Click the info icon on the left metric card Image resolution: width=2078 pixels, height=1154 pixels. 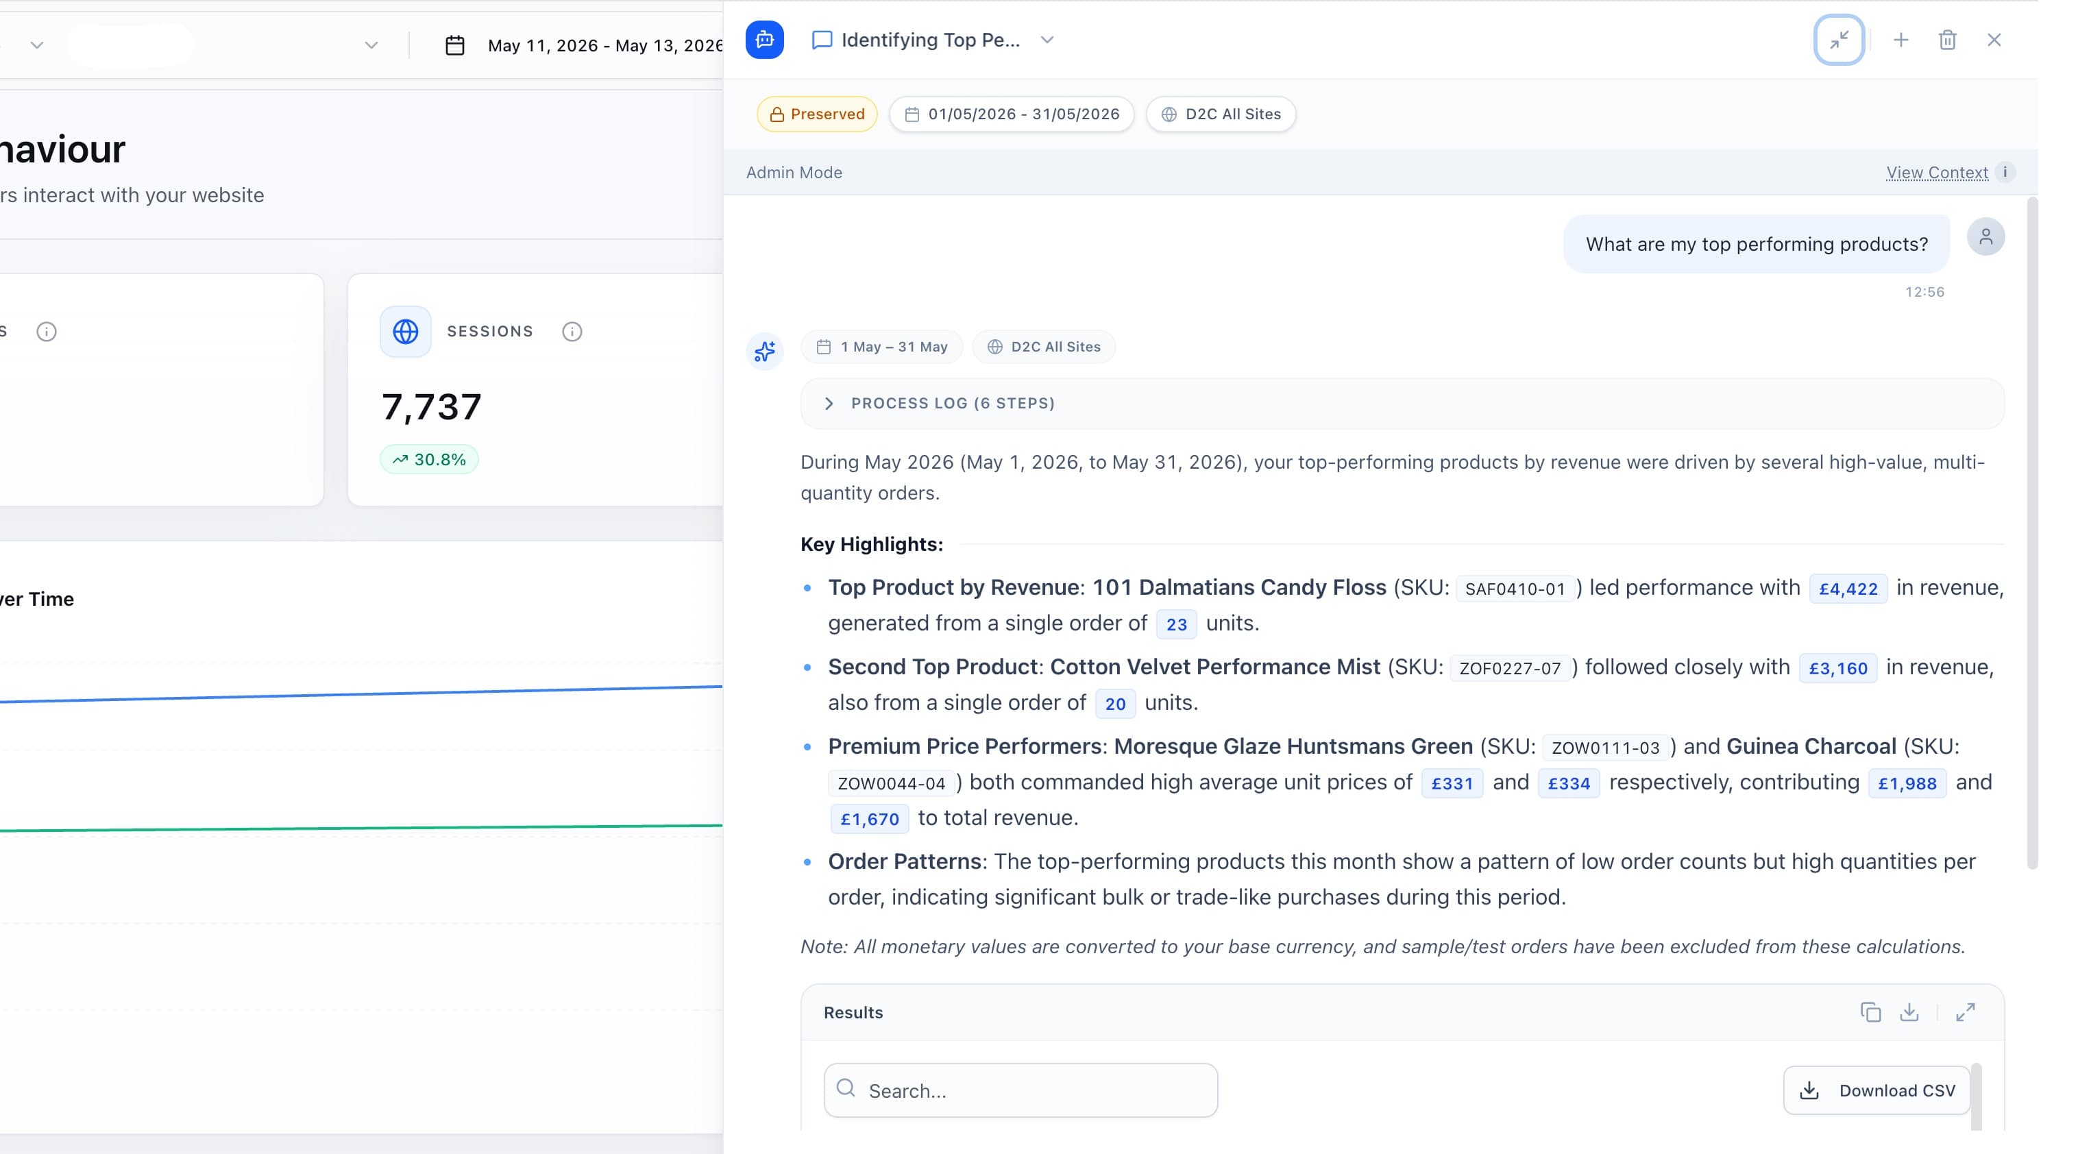tap(46, 332)
